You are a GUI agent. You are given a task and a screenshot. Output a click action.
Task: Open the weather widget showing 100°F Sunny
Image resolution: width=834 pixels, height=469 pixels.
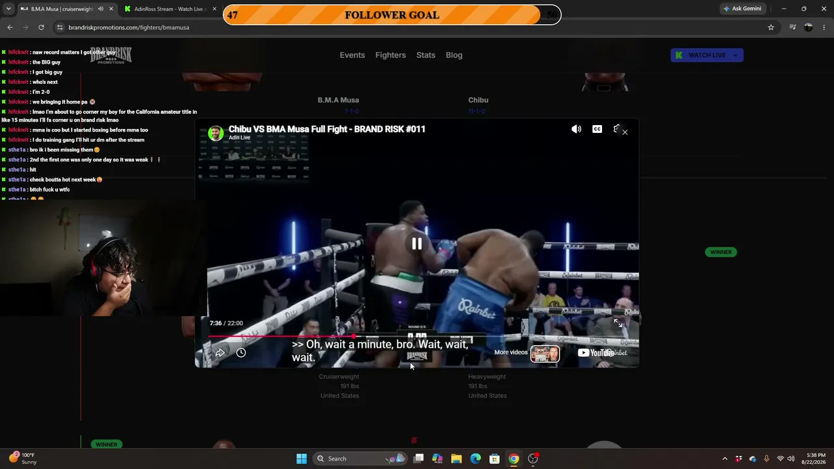tap(23, 459)
